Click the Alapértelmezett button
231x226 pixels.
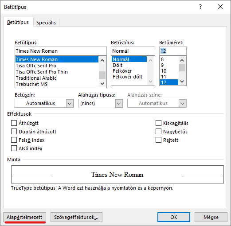pos(24,217)
